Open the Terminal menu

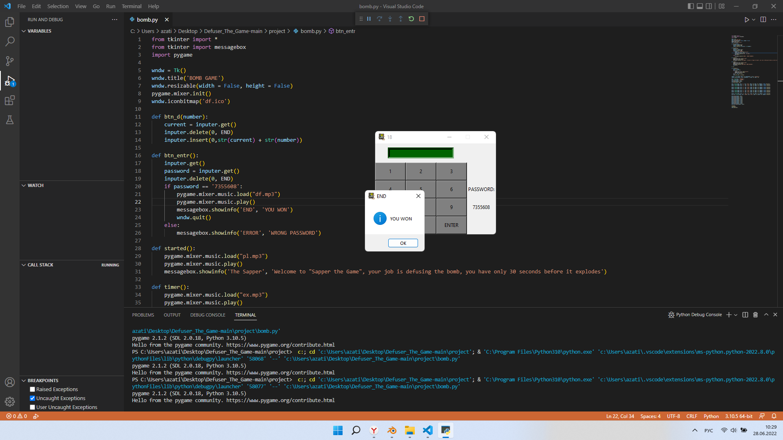click(x=131, y=6)
